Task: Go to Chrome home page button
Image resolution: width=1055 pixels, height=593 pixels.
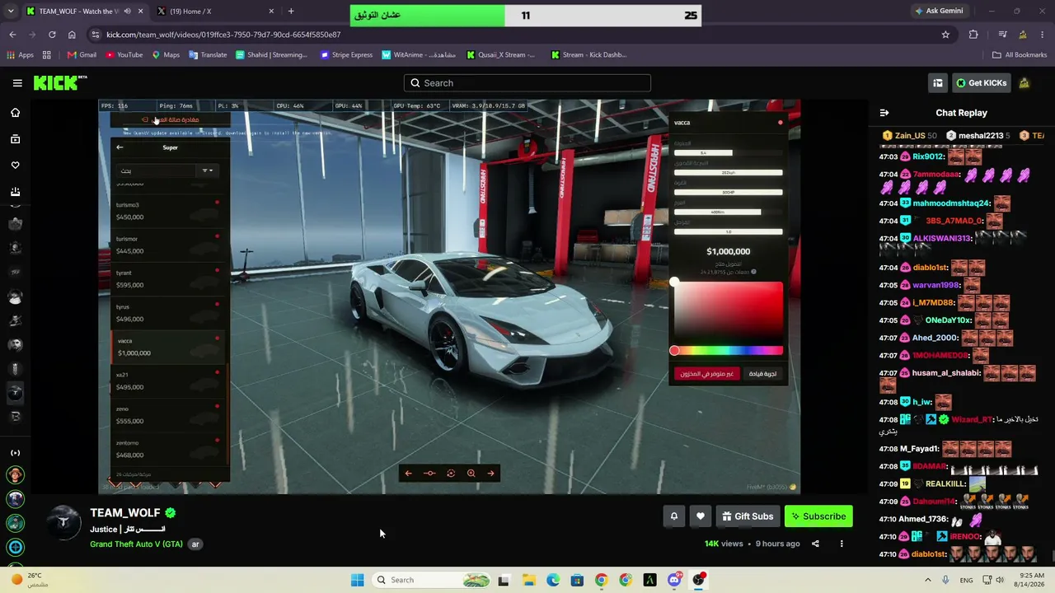Action: 72,35
